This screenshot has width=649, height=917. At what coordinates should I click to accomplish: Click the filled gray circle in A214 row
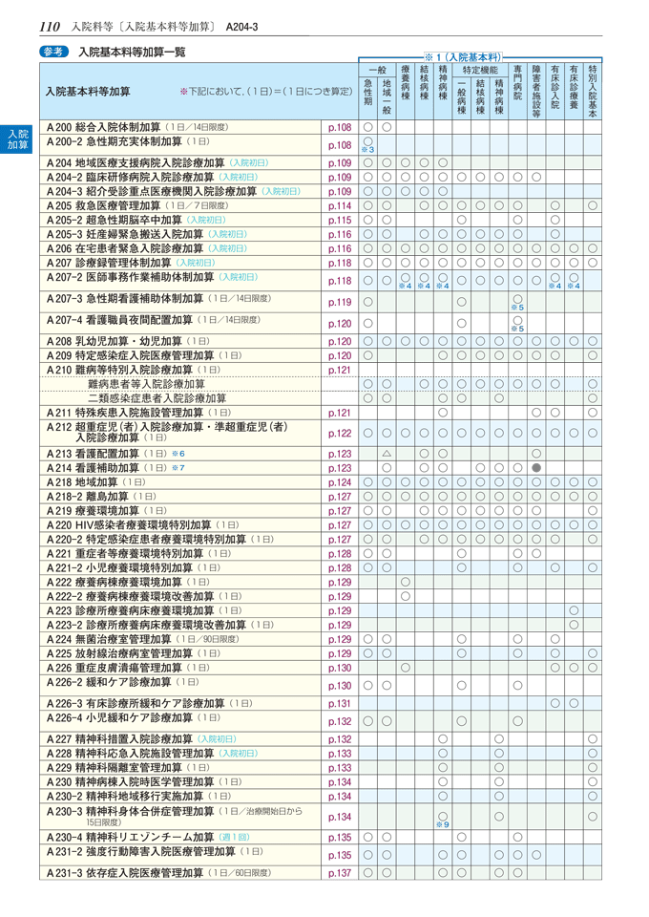(536, 468)
